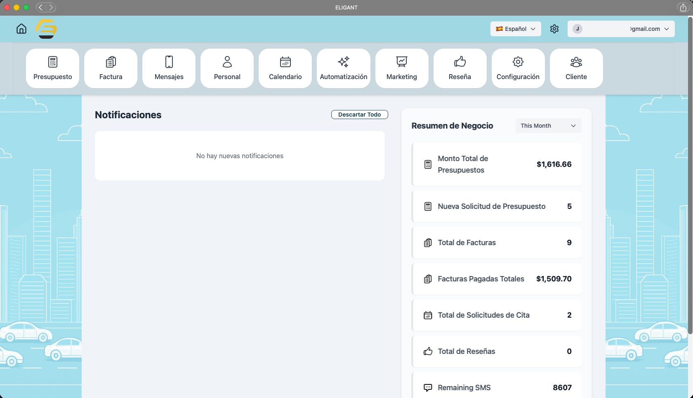Click the home icon
The height and width of the screenshot is (398, 693).
point(21,29)
